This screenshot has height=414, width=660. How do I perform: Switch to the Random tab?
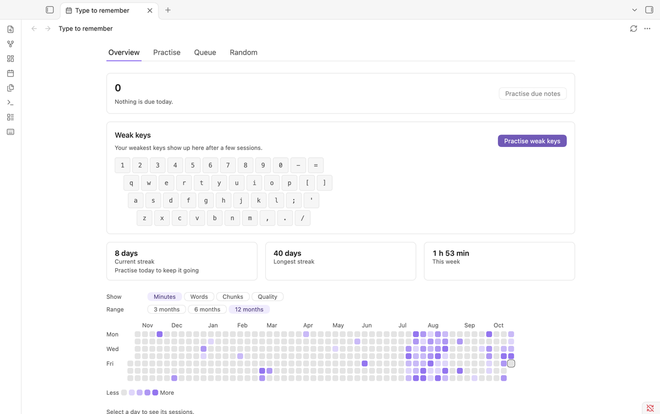pos(243,53)
